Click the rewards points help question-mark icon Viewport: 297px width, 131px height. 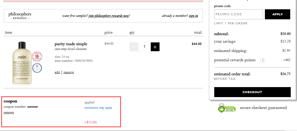263,60
